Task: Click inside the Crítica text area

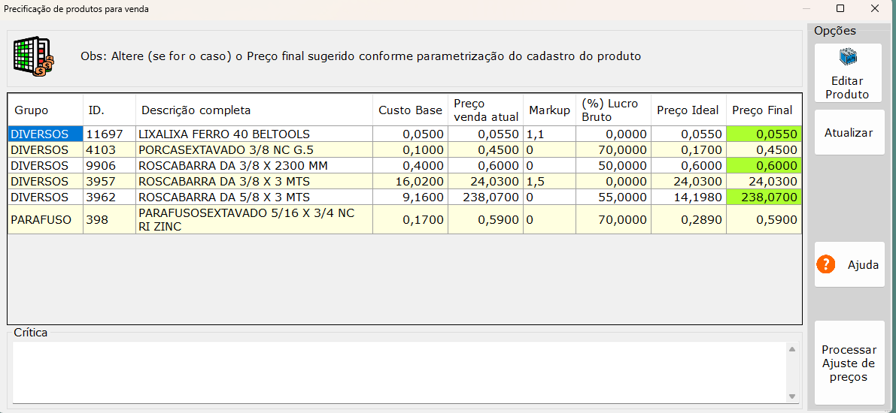Action: pos(399,372)
